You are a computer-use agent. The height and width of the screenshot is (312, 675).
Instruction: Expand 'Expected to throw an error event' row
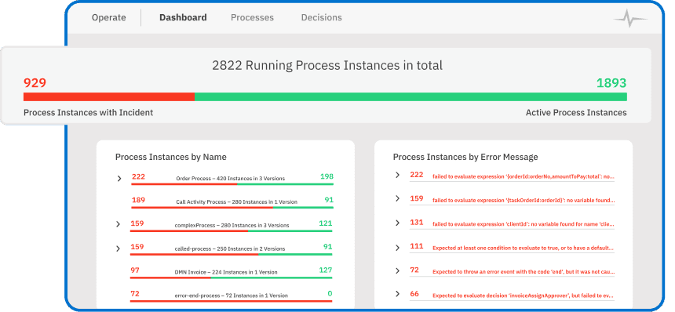(398, 270)
